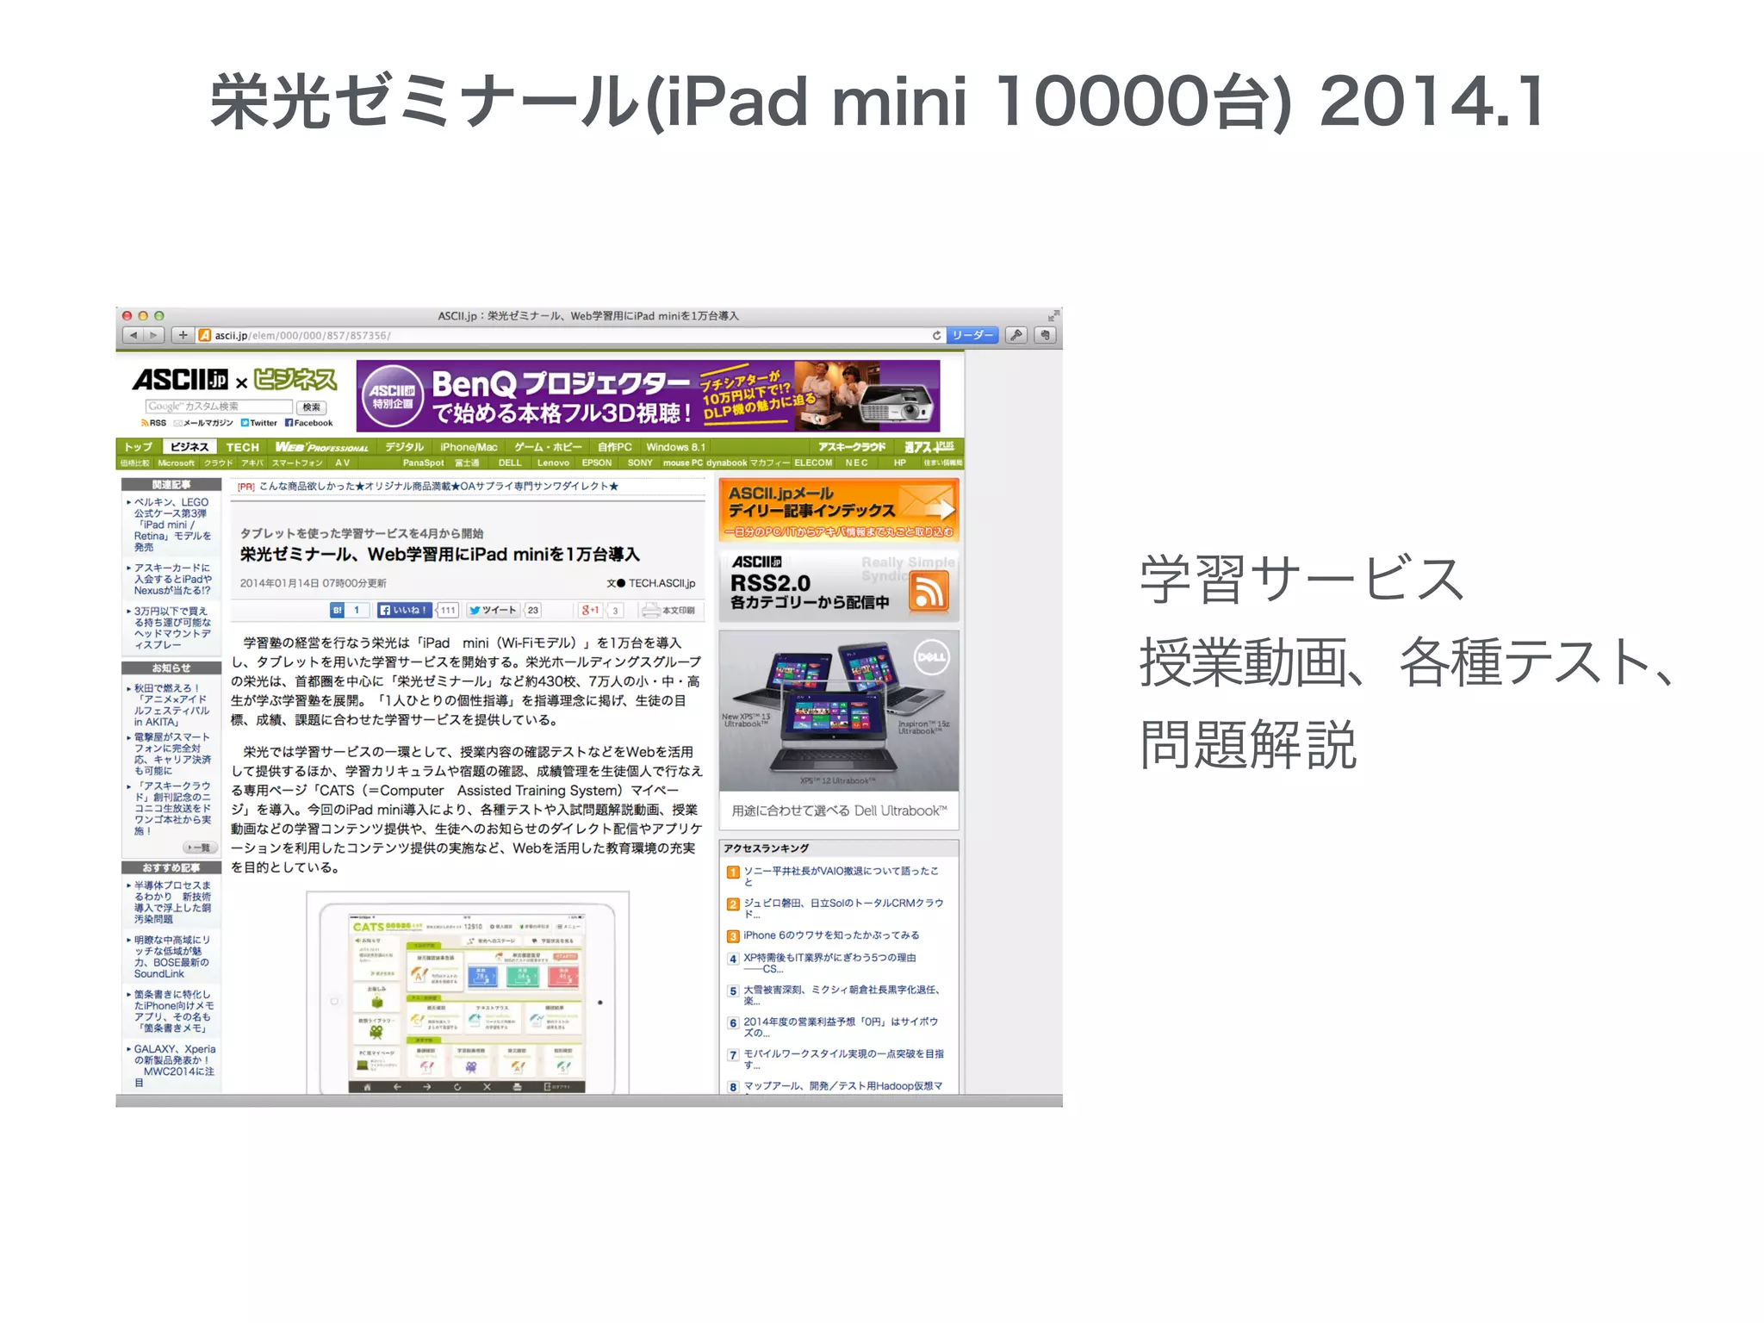Viewport: 1764px width, 1323px height.
Task: Open the 箇条書きメモ iPhone app article
Action: [x=172, y=1011]
